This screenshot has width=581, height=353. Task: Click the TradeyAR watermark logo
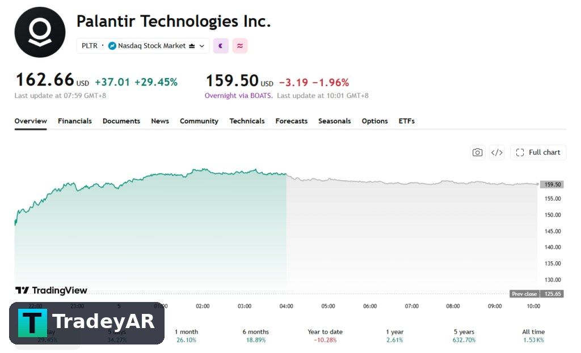pos(87,323)
